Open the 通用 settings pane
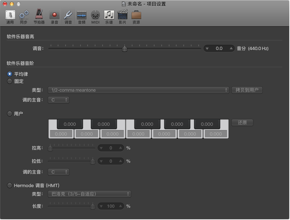 10,16
